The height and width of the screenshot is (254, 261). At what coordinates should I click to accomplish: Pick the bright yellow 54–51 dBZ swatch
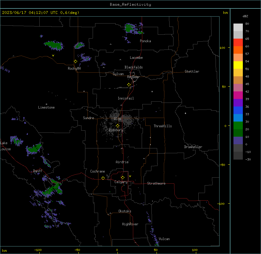click(238, 65)
